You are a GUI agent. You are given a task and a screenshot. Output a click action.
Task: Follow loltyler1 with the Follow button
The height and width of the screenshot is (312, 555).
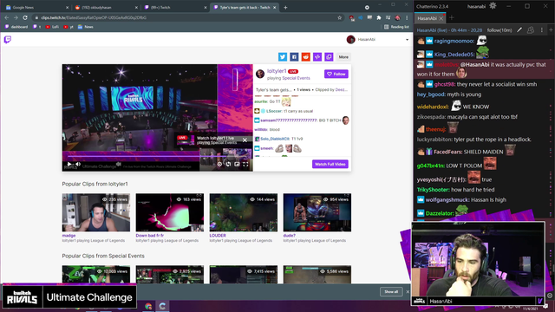click(x=336, y=74)
